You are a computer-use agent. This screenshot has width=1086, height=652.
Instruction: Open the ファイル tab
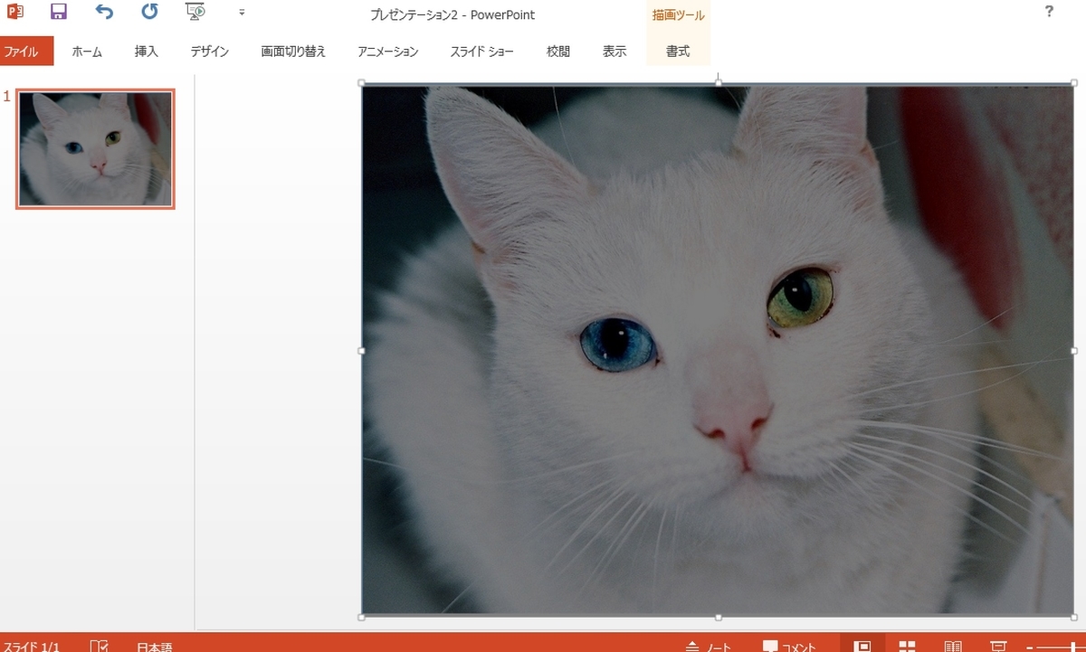tap(26, 52)
